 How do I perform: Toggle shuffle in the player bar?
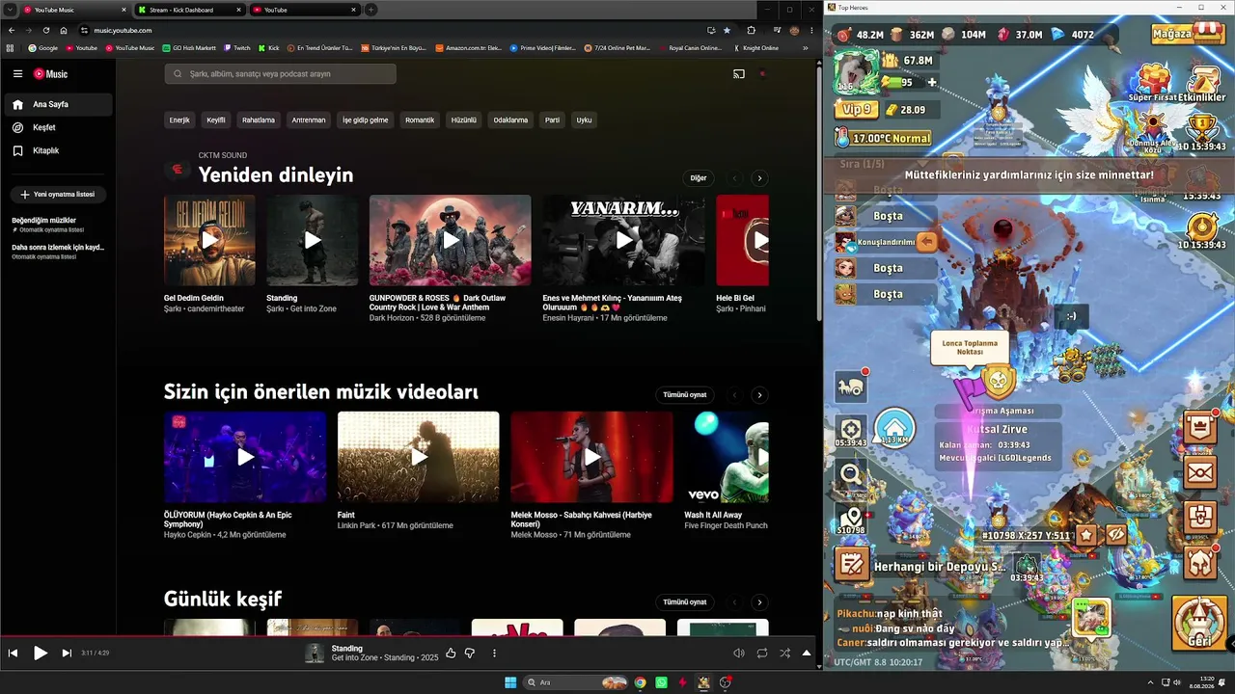tap(784, 654)
